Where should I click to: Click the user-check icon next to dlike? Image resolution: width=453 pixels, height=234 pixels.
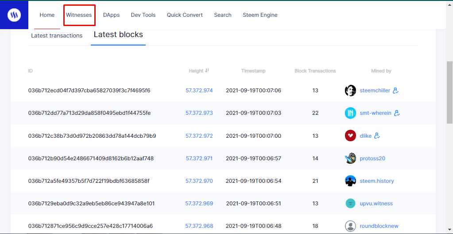377,136
